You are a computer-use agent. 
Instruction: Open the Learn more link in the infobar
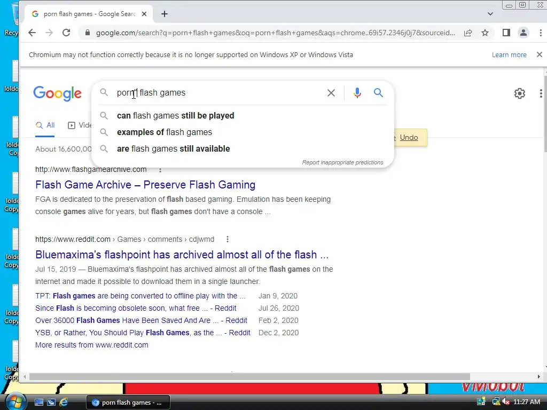[509, 55]
